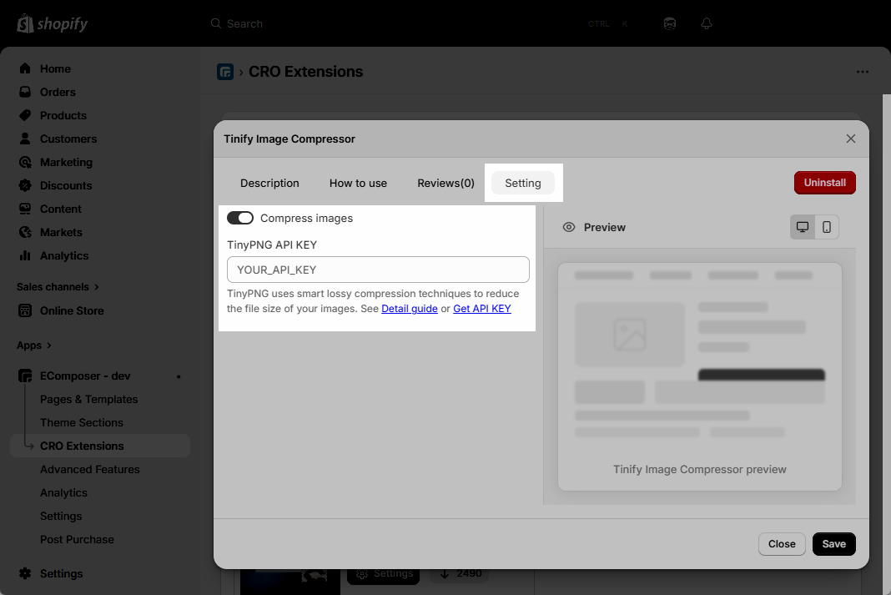Switch preview to mobile view
Screen dimensions: 891x595
tap(827, 227)
